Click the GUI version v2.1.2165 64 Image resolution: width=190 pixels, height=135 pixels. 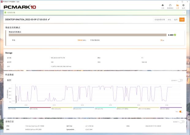click(89, 126)
